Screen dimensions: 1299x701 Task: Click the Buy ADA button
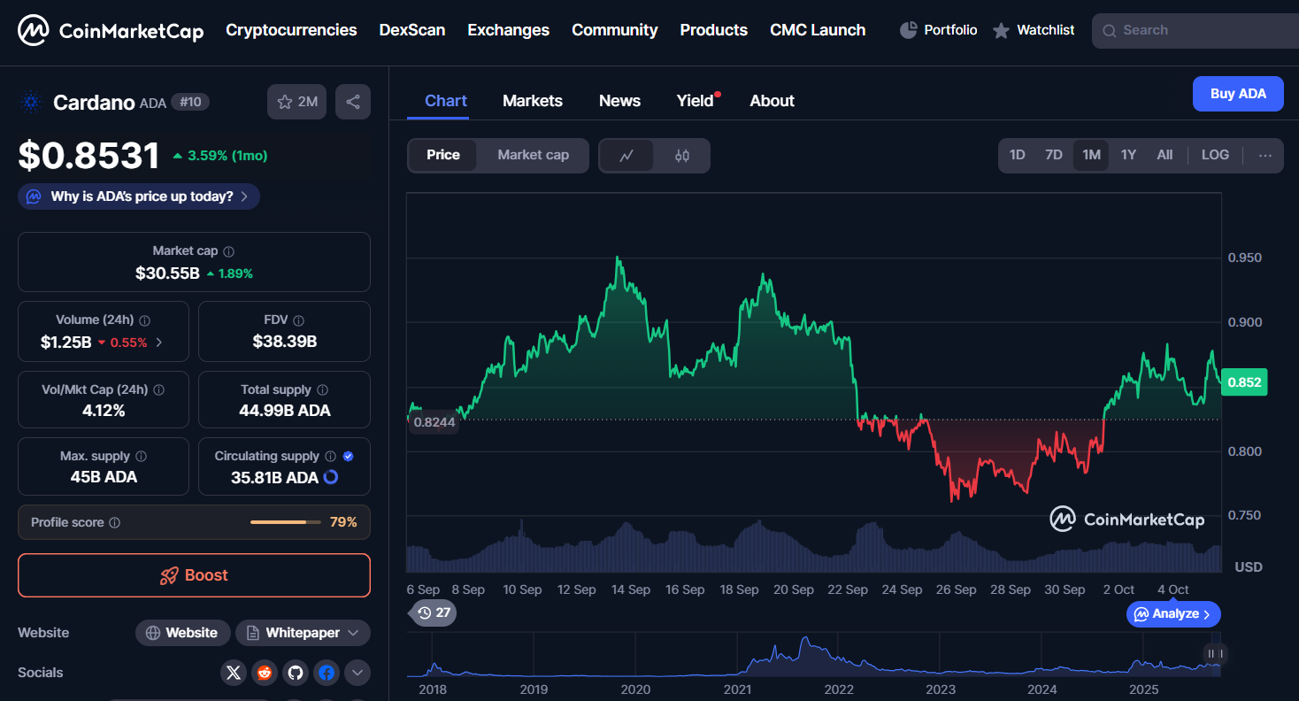pos(1237,94)
